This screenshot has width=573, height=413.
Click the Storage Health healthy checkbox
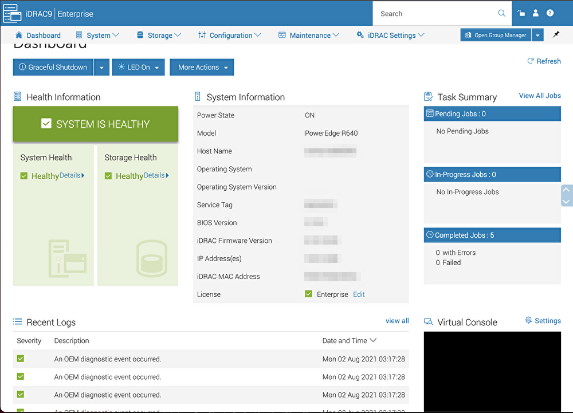click(x=108, y=176)
